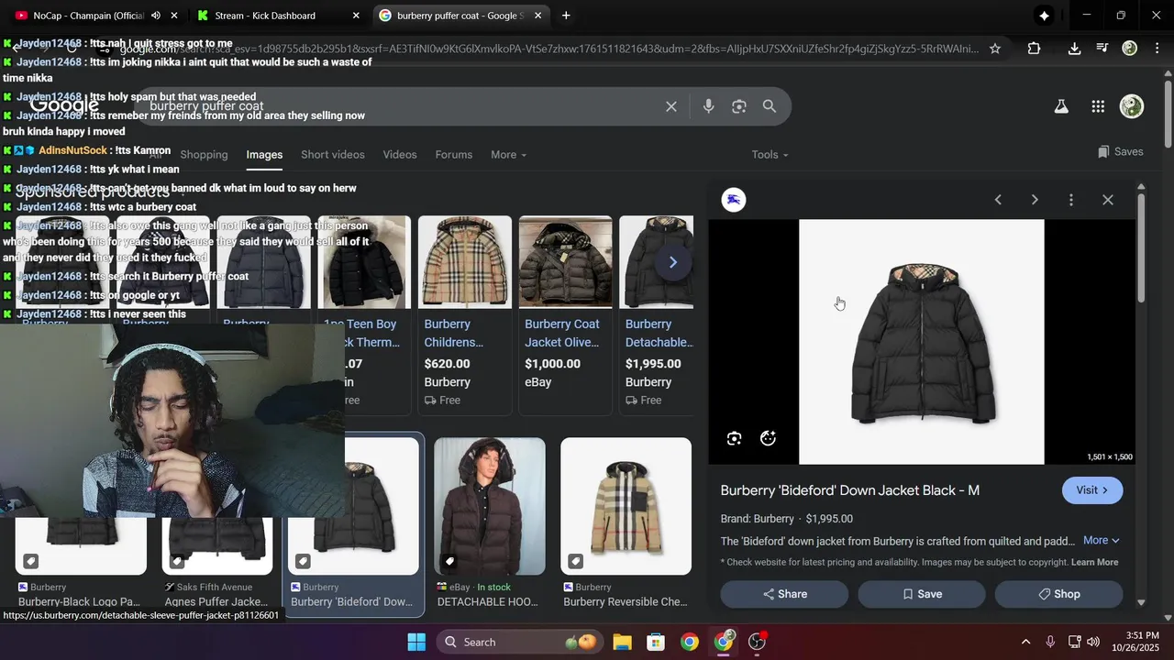Share the Bideford jacket image

coord(784,594)
